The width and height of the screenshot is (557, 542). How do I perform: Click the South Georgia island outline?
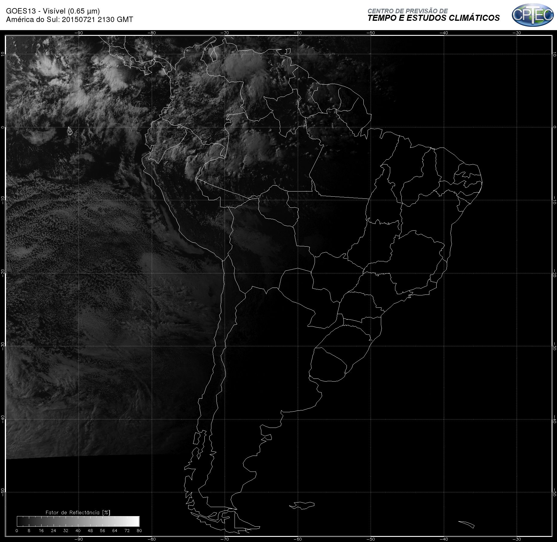pyautogui.click(x=466, y=524)
